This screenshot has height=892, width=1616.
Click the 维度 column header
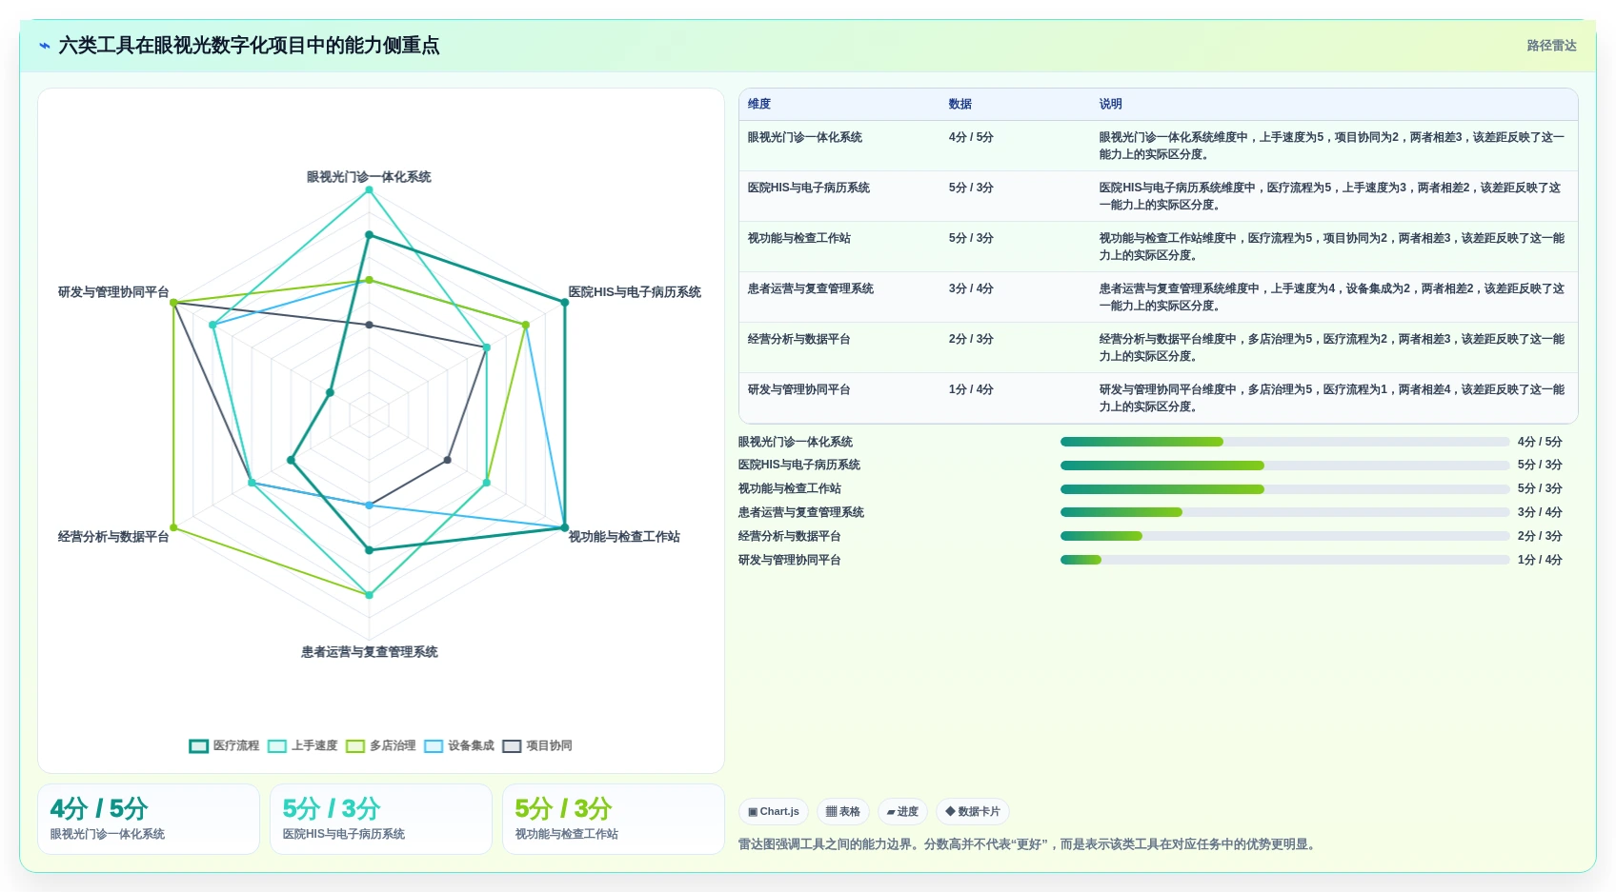[x=759, y=104]
